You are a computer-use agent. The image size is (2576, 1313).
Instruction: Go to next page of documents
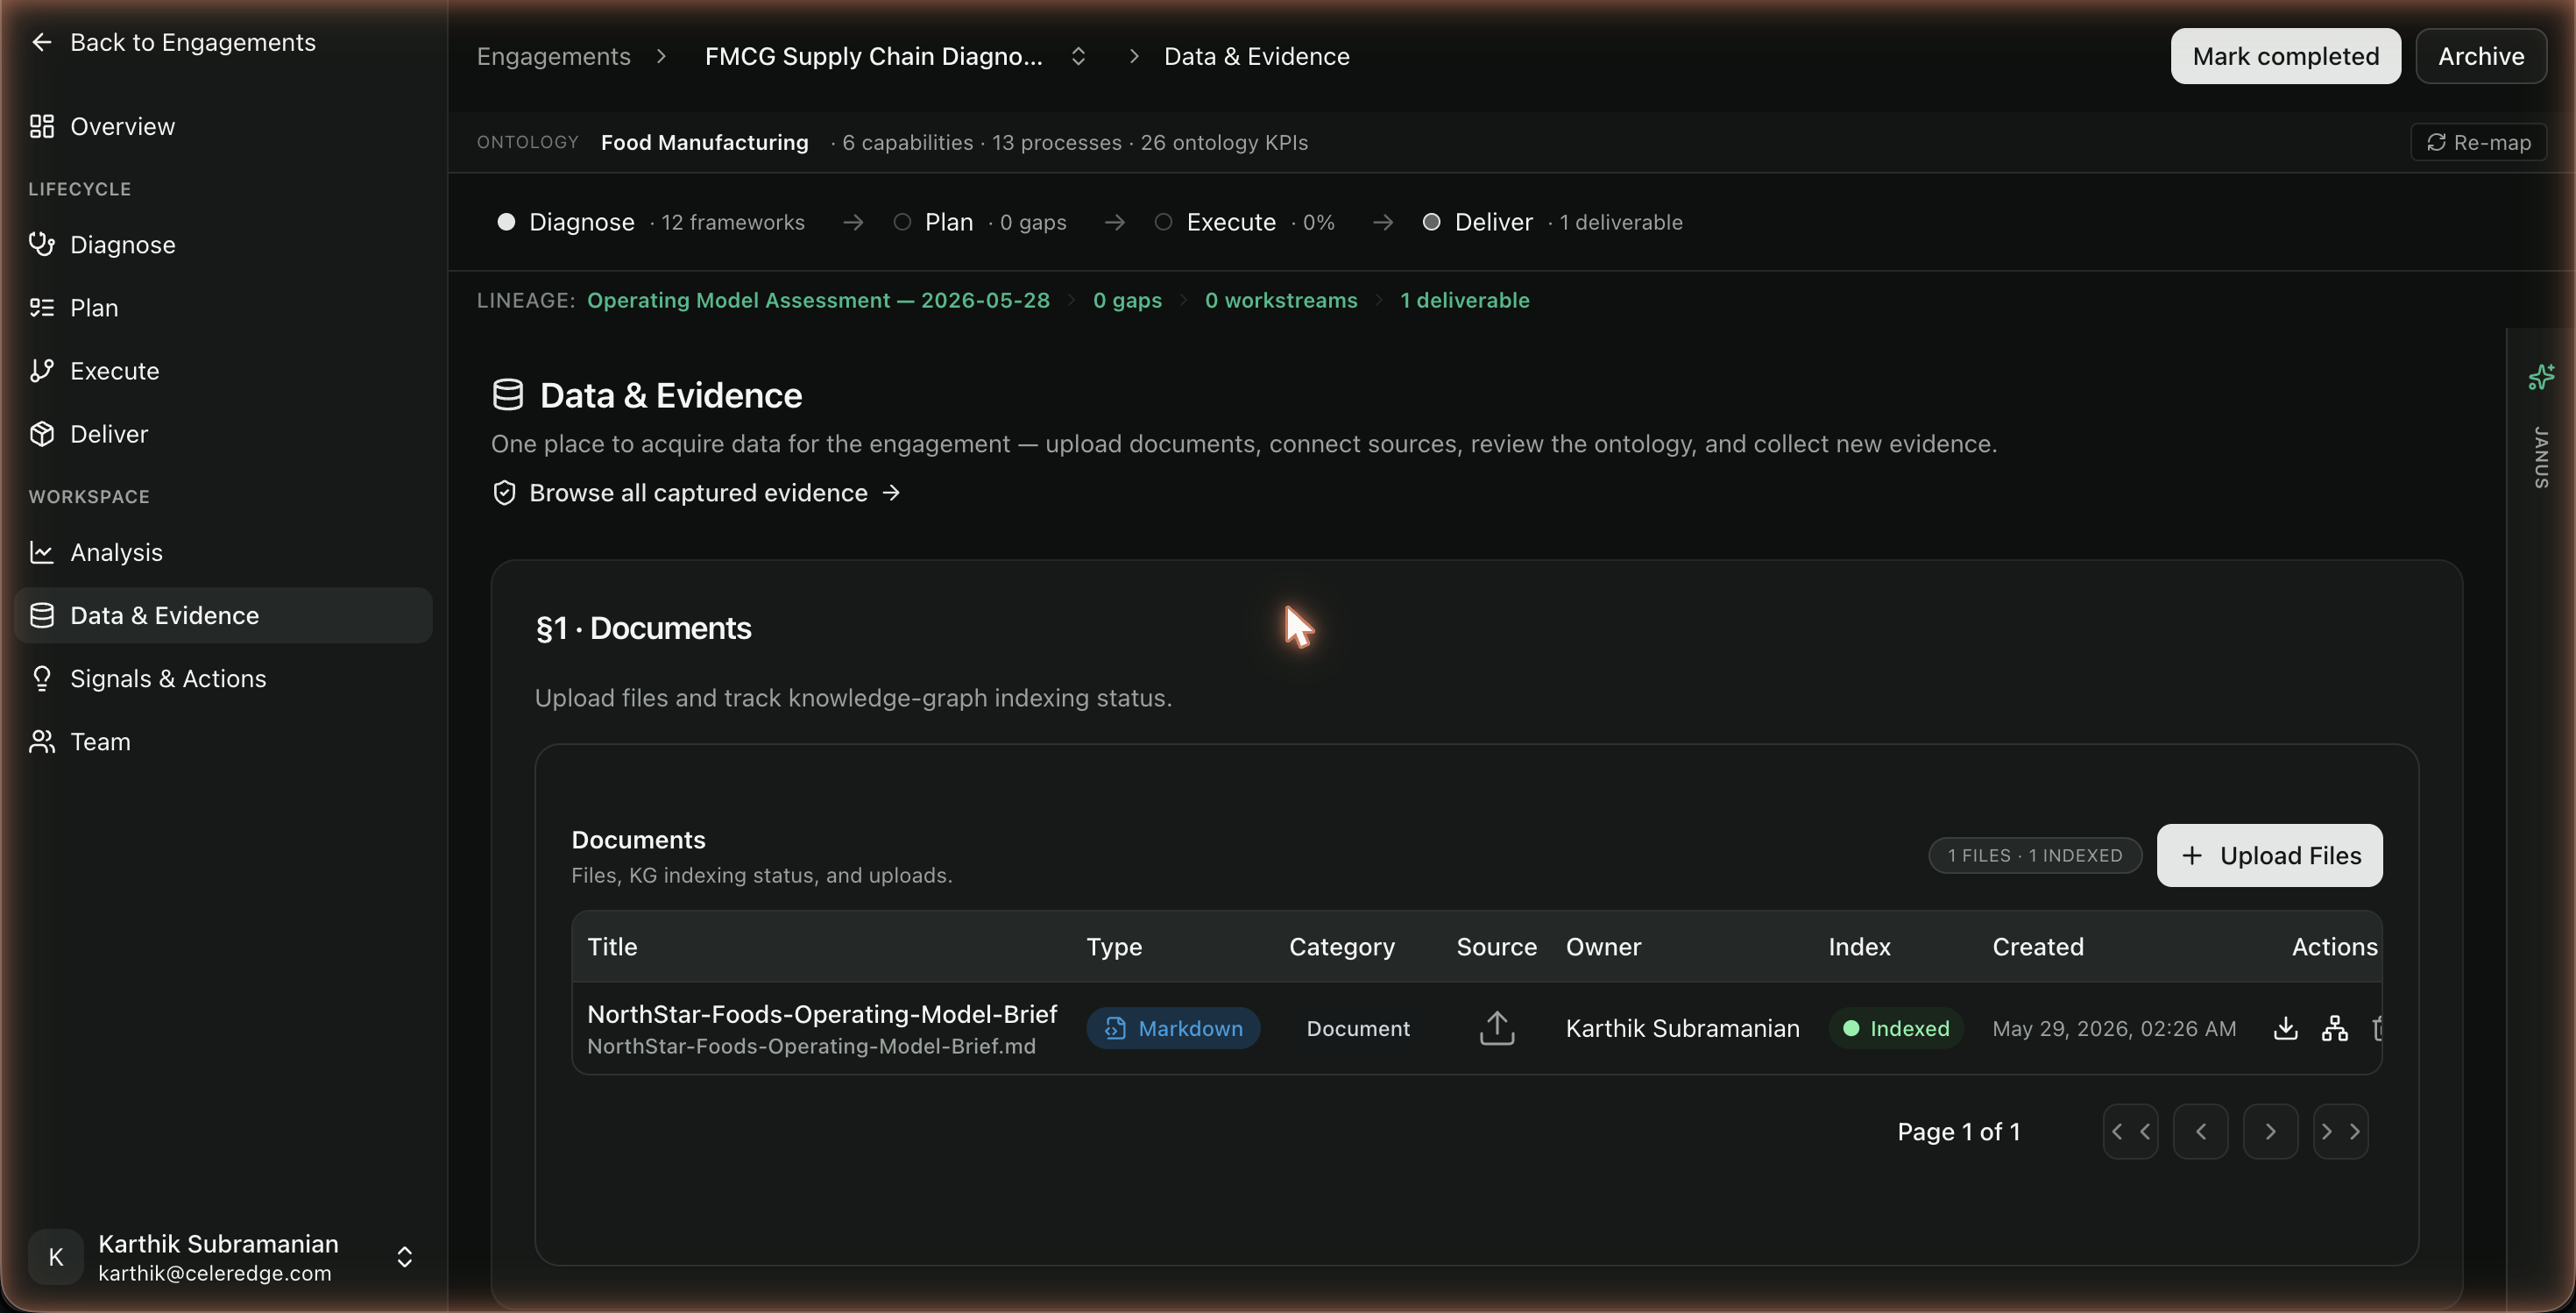(x=2270, y=1131)
